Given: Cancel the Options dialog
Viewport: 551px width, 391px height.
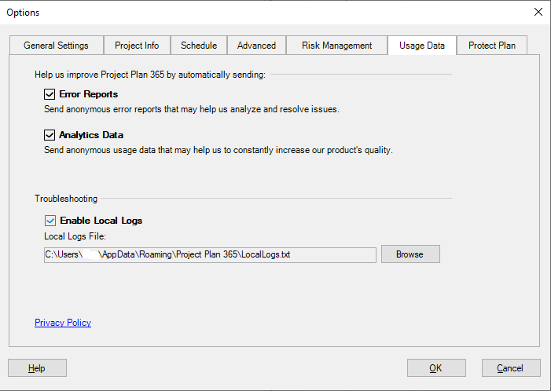Looking at the screenshot, I should click(x=510, y=368).
